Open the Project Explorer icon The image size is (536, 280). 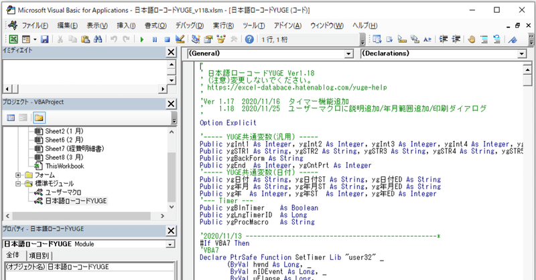click(x=196, y=39)
